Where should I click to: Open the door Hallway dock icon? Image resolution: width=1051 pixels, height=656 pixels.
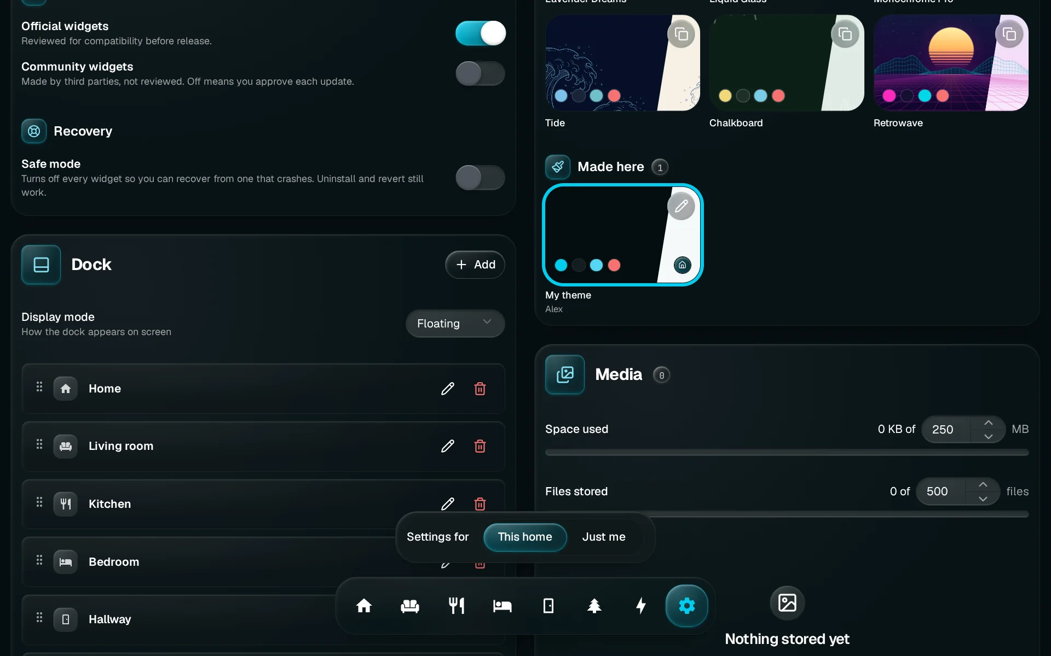[548, 606]
